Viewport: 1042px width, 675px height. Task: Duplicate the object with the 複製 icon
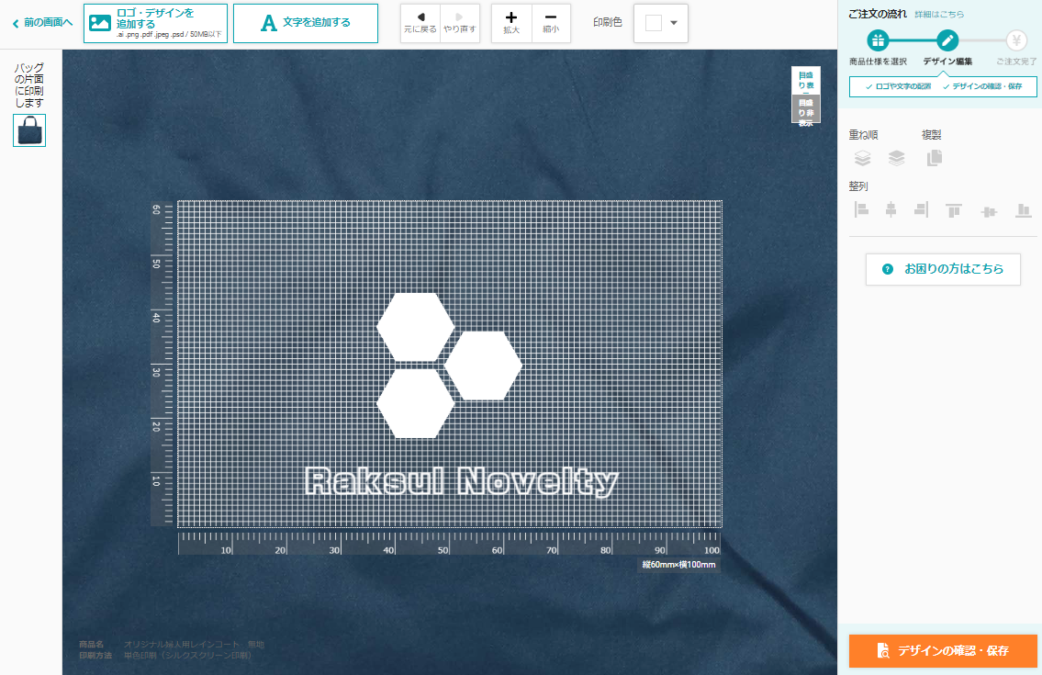pyautogui.click(x=935, y=158)
